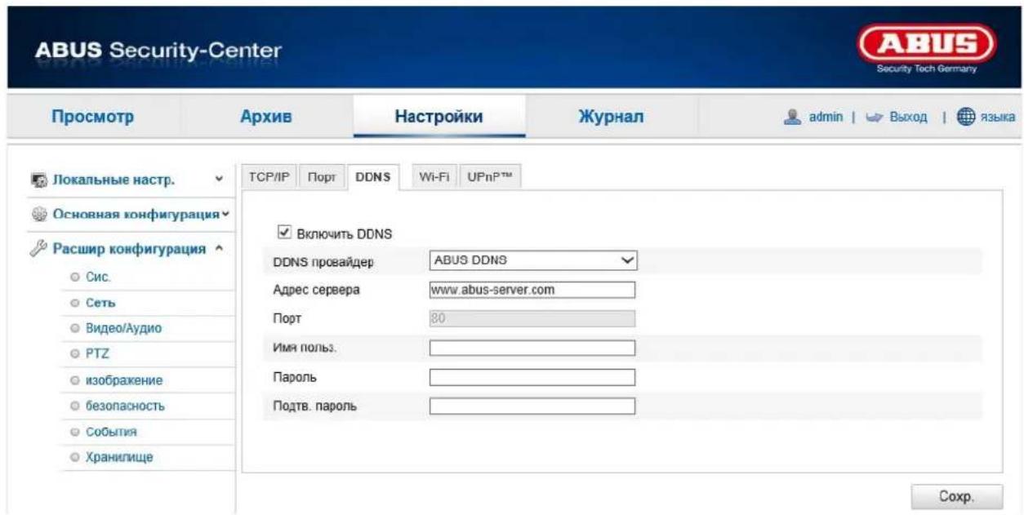Click the Сохр. save button
Screen dimensions: 1024x515
point(956,495)
